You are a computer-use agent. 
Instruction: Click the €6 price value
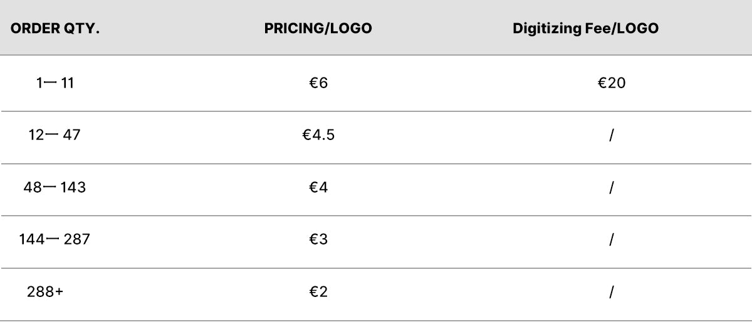318,83
